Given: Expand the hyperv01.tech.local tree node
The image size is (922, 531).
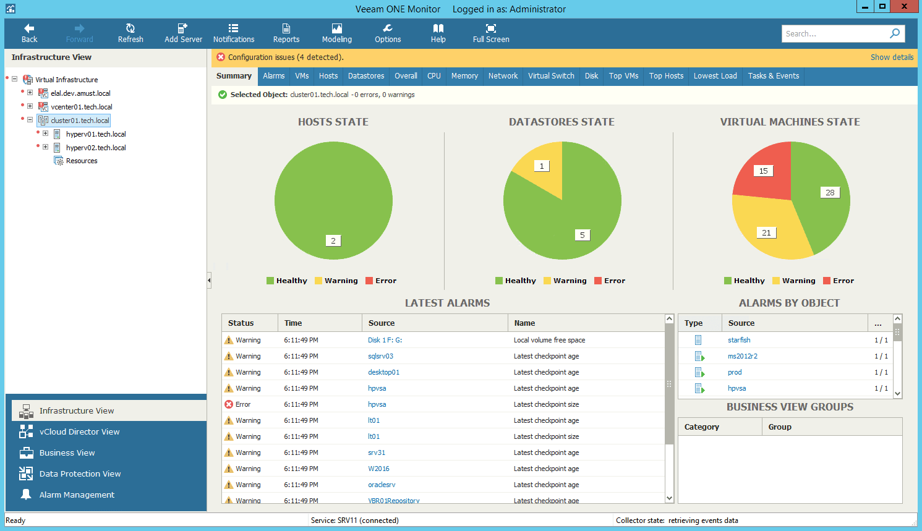Looking at the screenshot, I should 44,134.
